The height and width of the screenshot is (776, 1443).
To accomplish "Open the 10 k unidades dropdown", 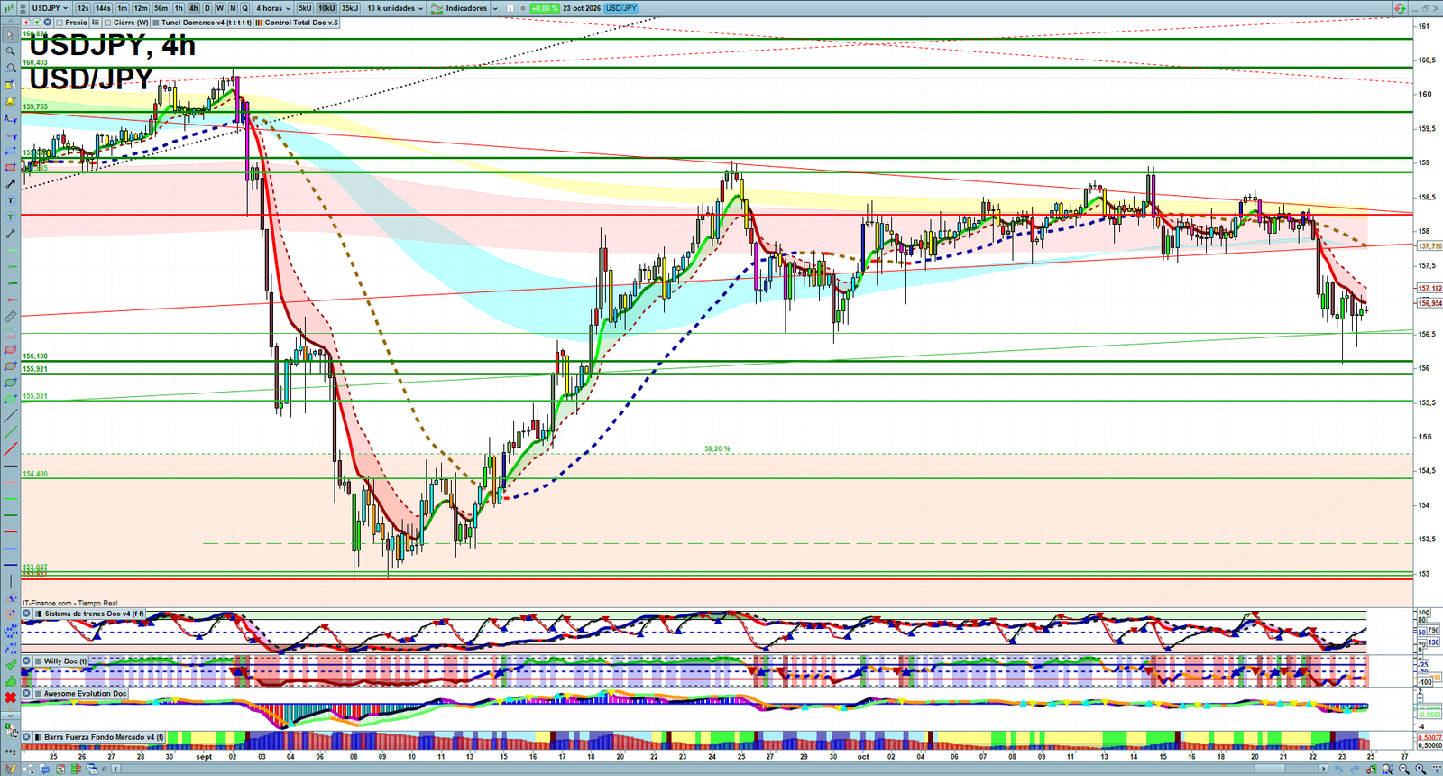I will (x=395, y=8).
